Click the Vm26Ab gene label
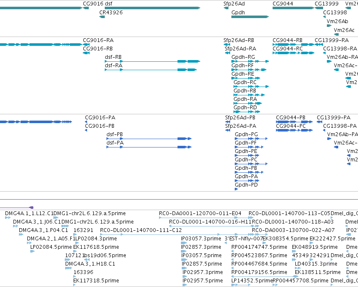The width and height of the screenshot is (358, 287). click(337, 21)
